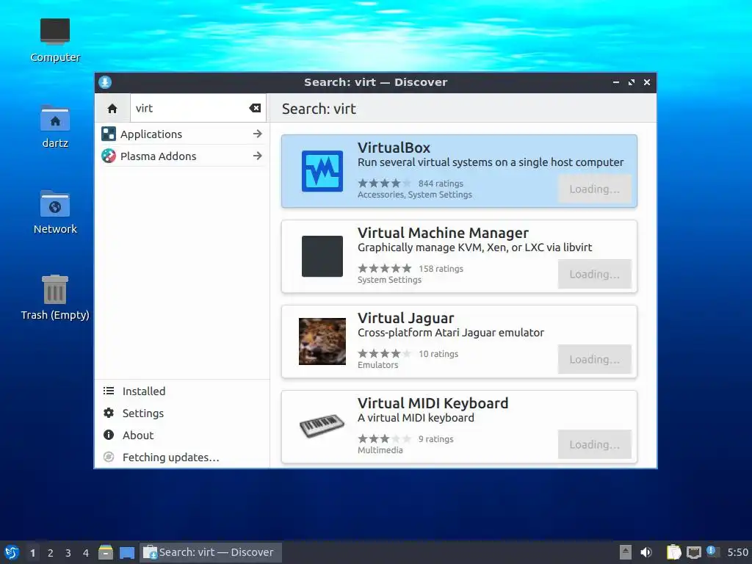
Task: Open file manager from taskbar
Action: 106,552
